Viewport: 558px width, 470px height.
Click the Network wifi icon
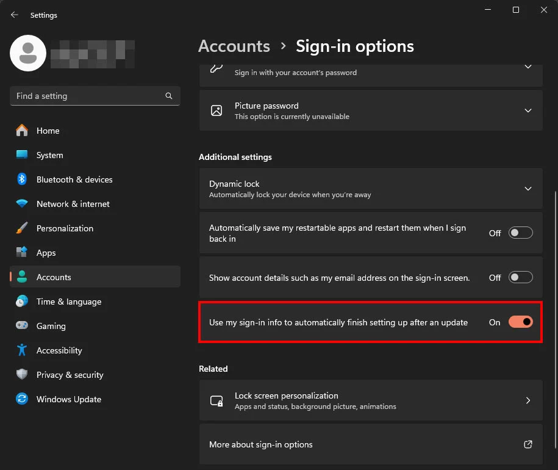[x=22, y=204]
